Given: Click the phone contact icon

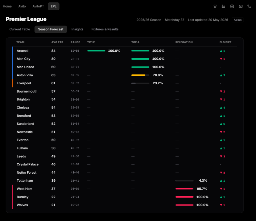Looking at the screenshot, I should pyautogui.click(x=249, y=6).
